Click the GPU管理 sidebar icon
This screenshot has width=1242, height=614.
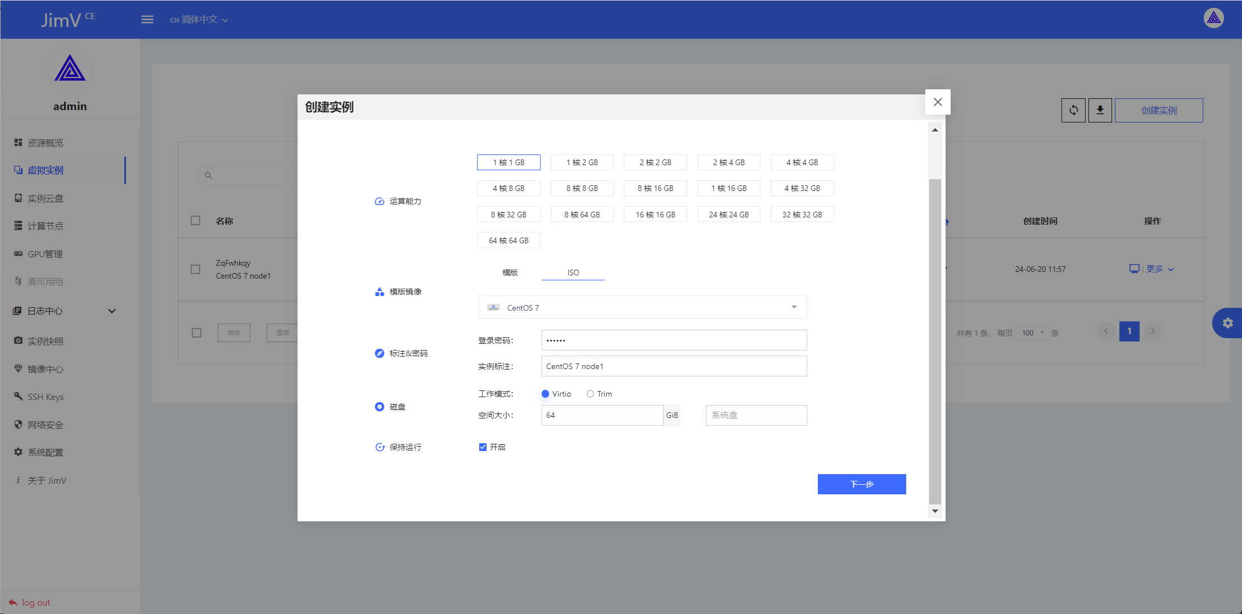coord(18,254)
